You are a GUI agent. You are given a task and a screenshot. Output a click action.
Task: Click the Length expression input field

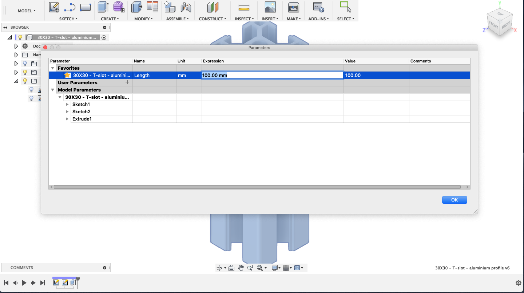point(272,75)
